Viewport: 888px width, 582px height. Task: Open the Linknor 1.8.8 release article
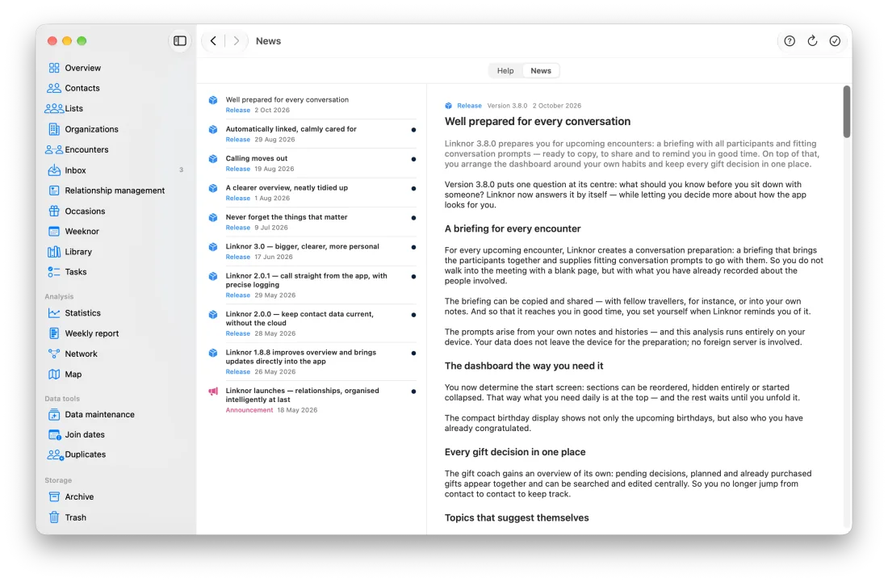tap(312, 362)
